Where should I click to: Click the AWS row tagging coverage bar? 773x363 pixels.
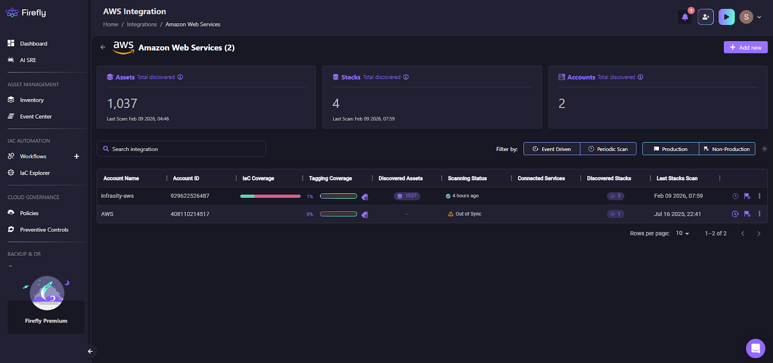339,214
